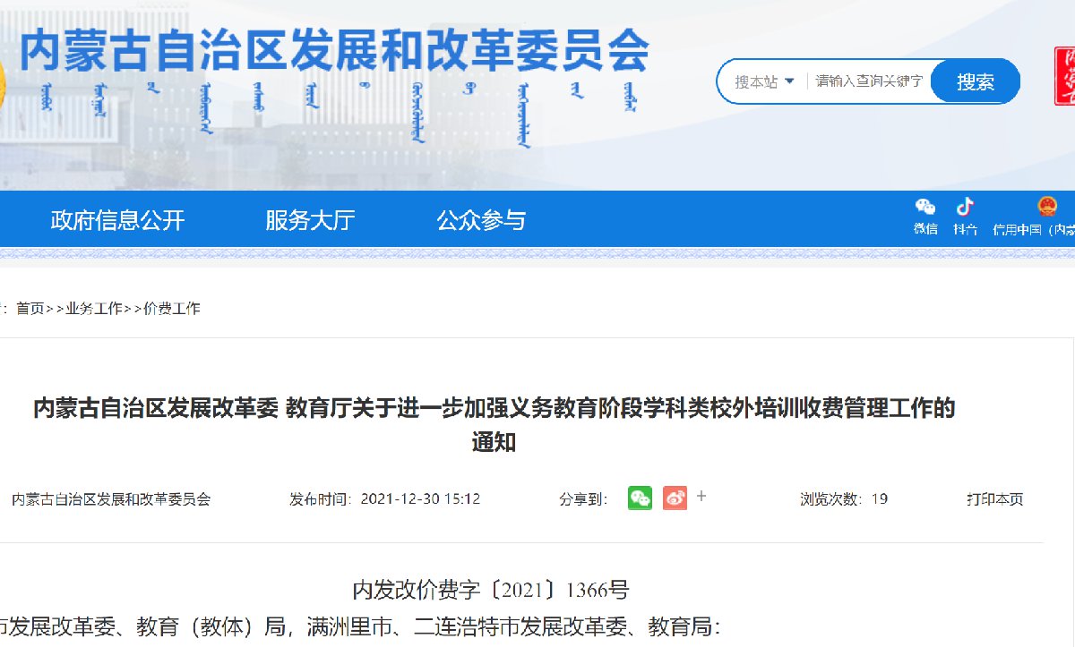This screenshot has height=647, width=1075.
Task: Open 价费工作 breadcrumb link
Action: coord(172,309)
